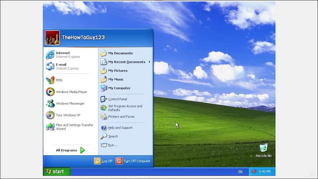318x179 pixels.
Task: Click the security alert tray icon
Action: (x=253, y=171)
